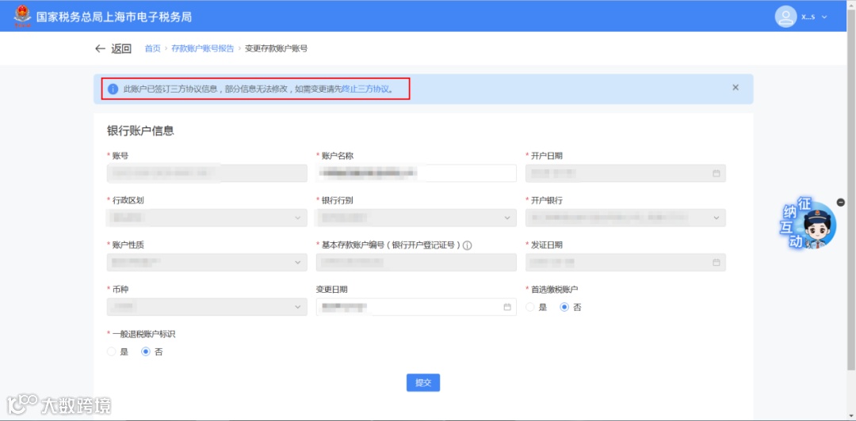Viewport: 856px width, 421px height.
Task: Click the blue info icon in notice banner
Action: click(x=113, y=89)
